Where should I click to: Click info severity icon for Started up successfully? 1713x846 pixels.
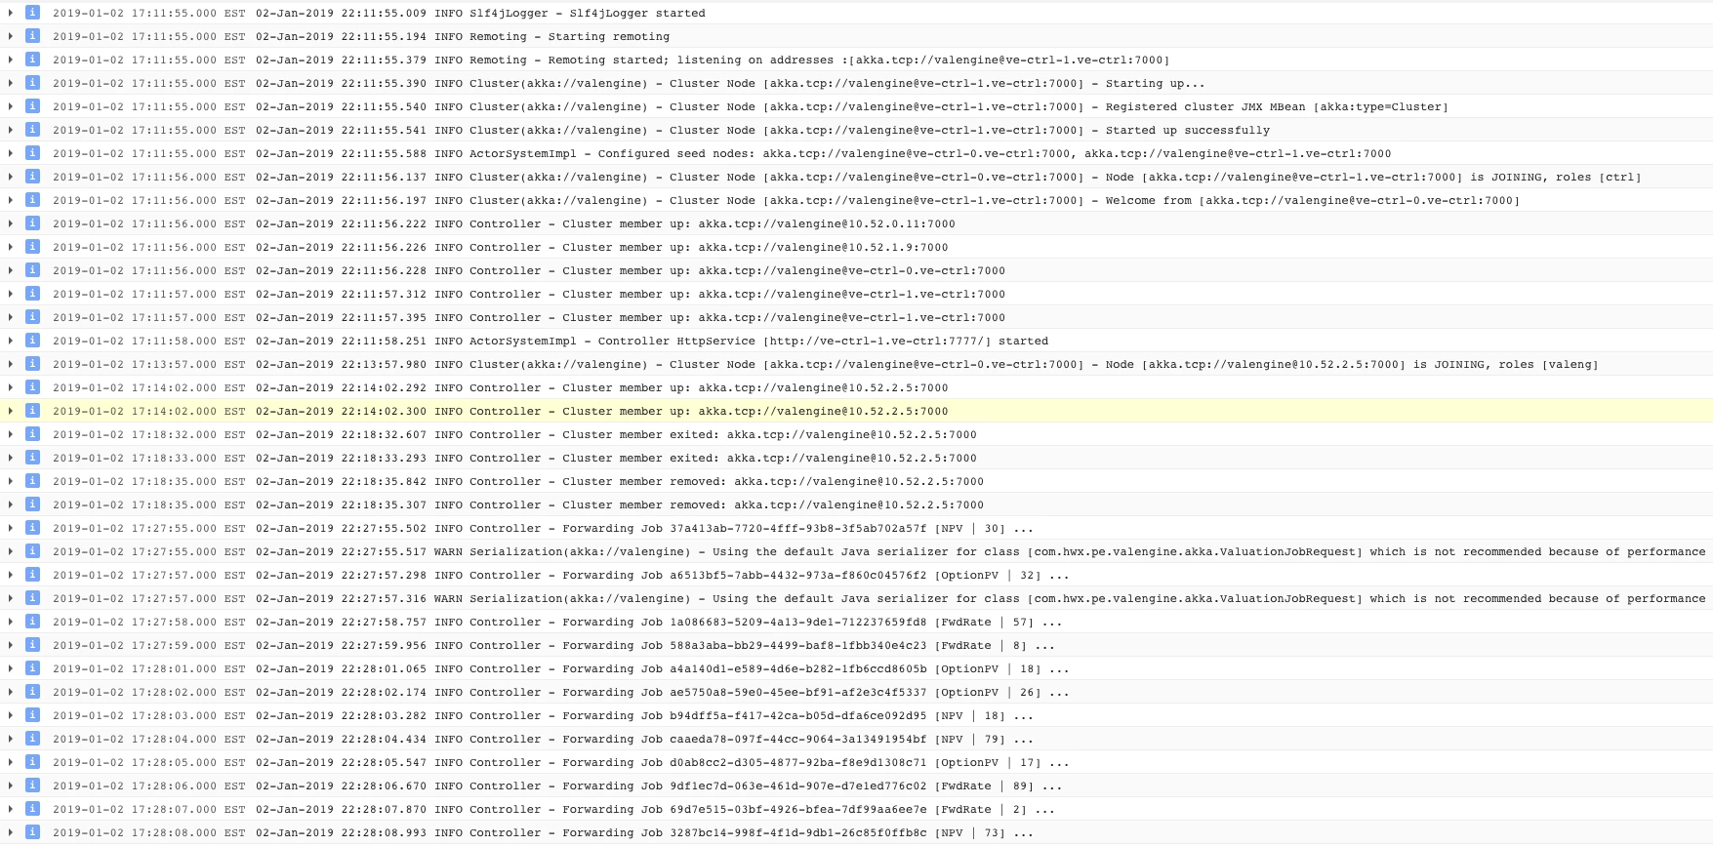32,130
